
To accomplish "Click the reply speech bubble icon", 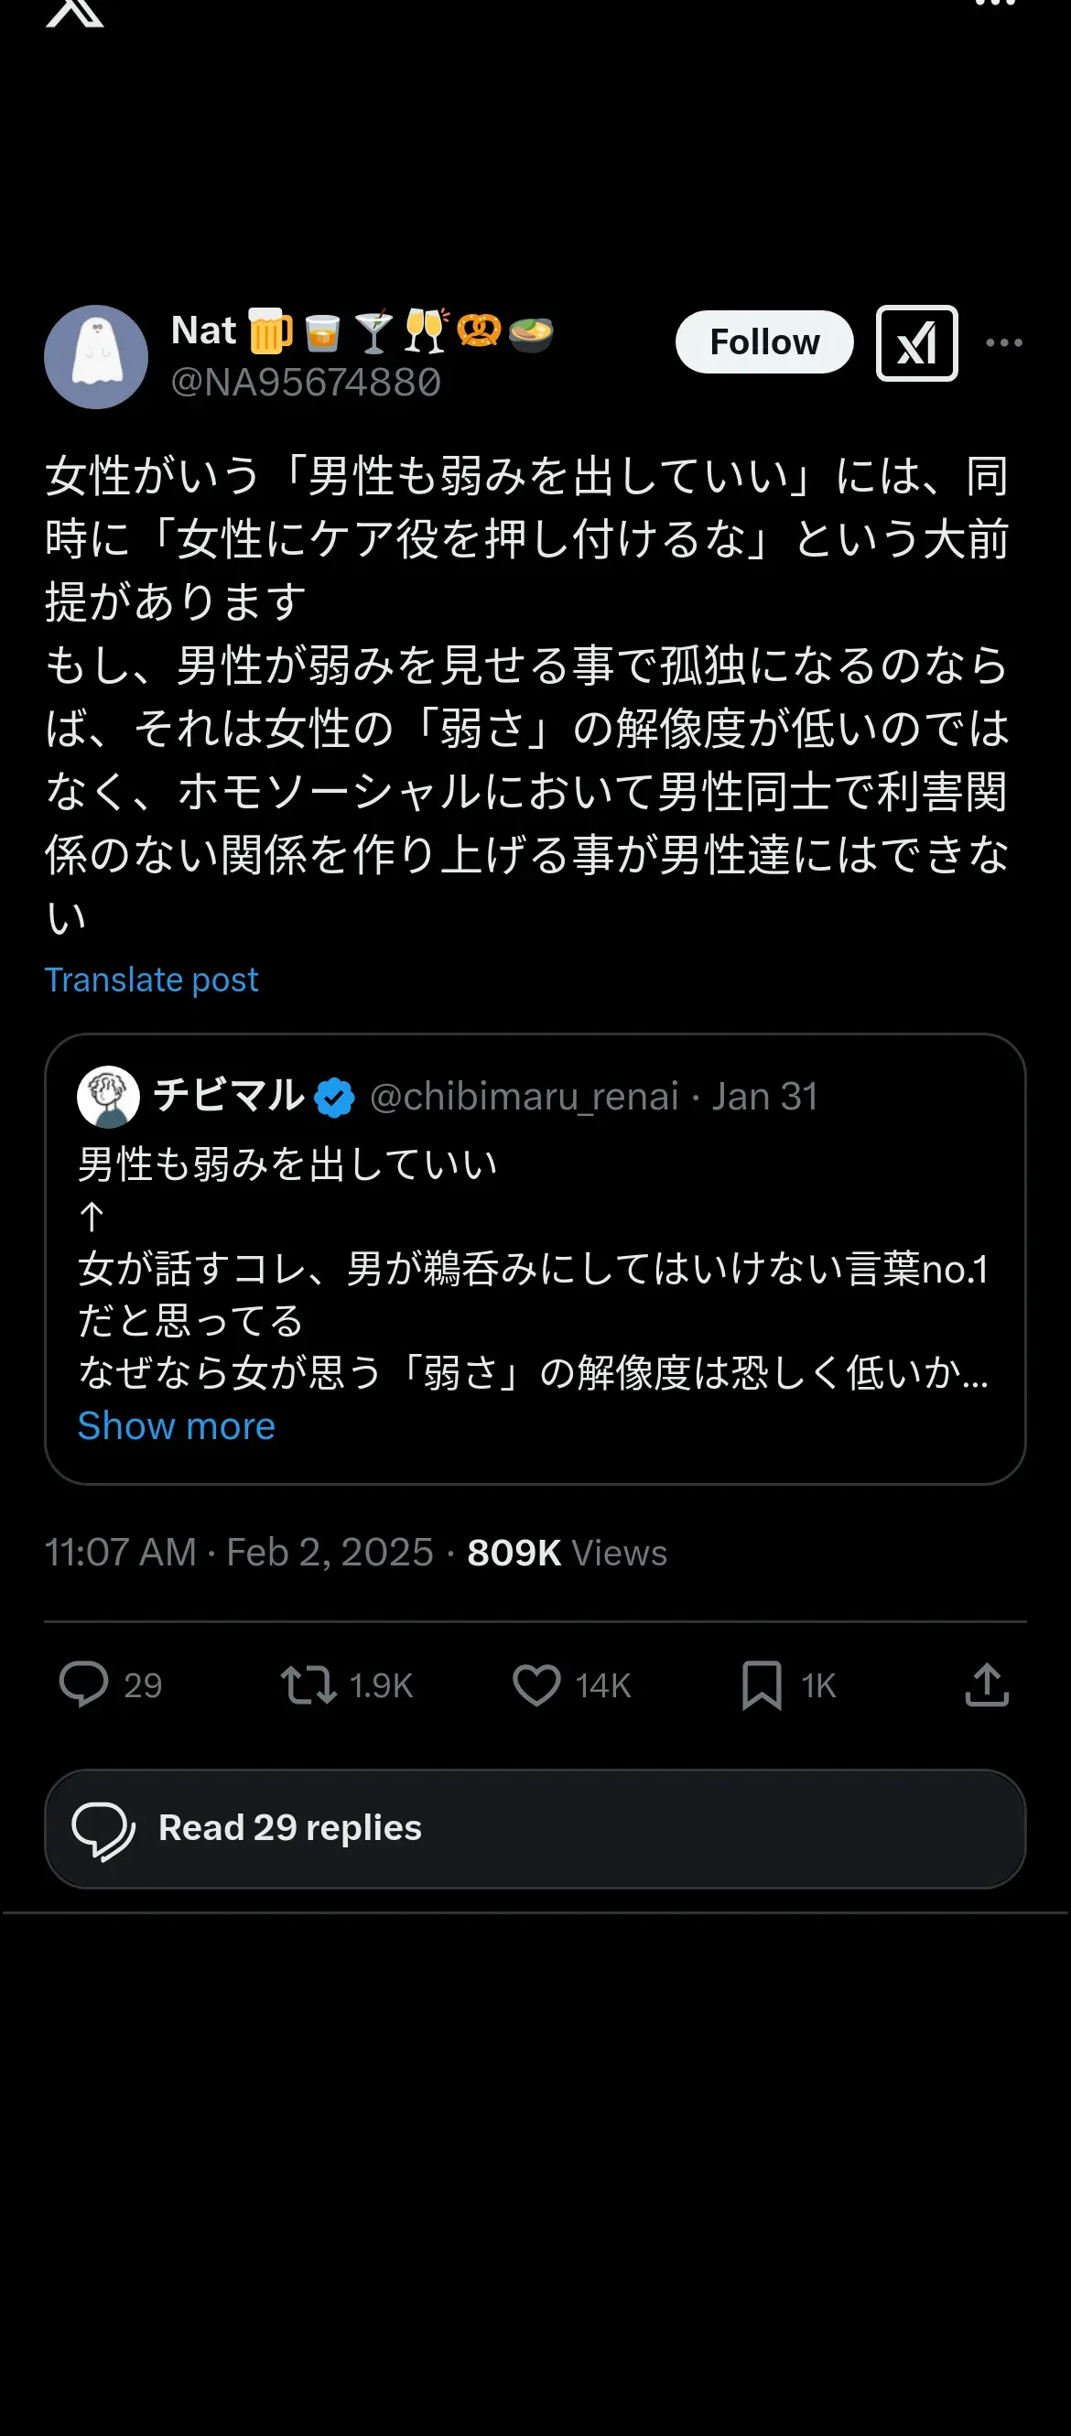I will click(84, 1684).
